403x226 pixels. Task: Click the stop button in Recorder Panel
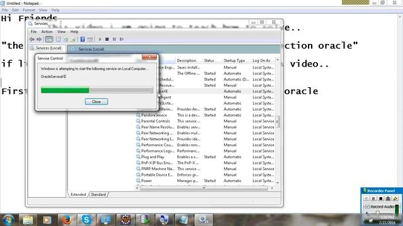point(381,198)
